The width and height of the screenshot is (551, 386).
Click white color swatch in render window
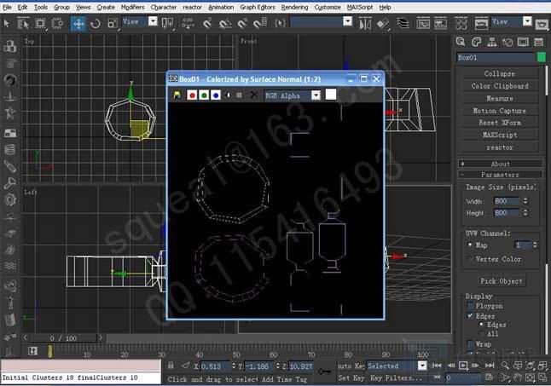331,95
